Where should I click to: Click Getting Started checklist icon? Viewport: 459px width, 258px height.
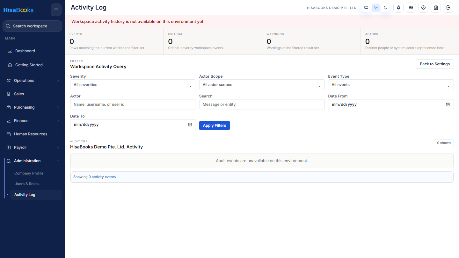[10, 65]
